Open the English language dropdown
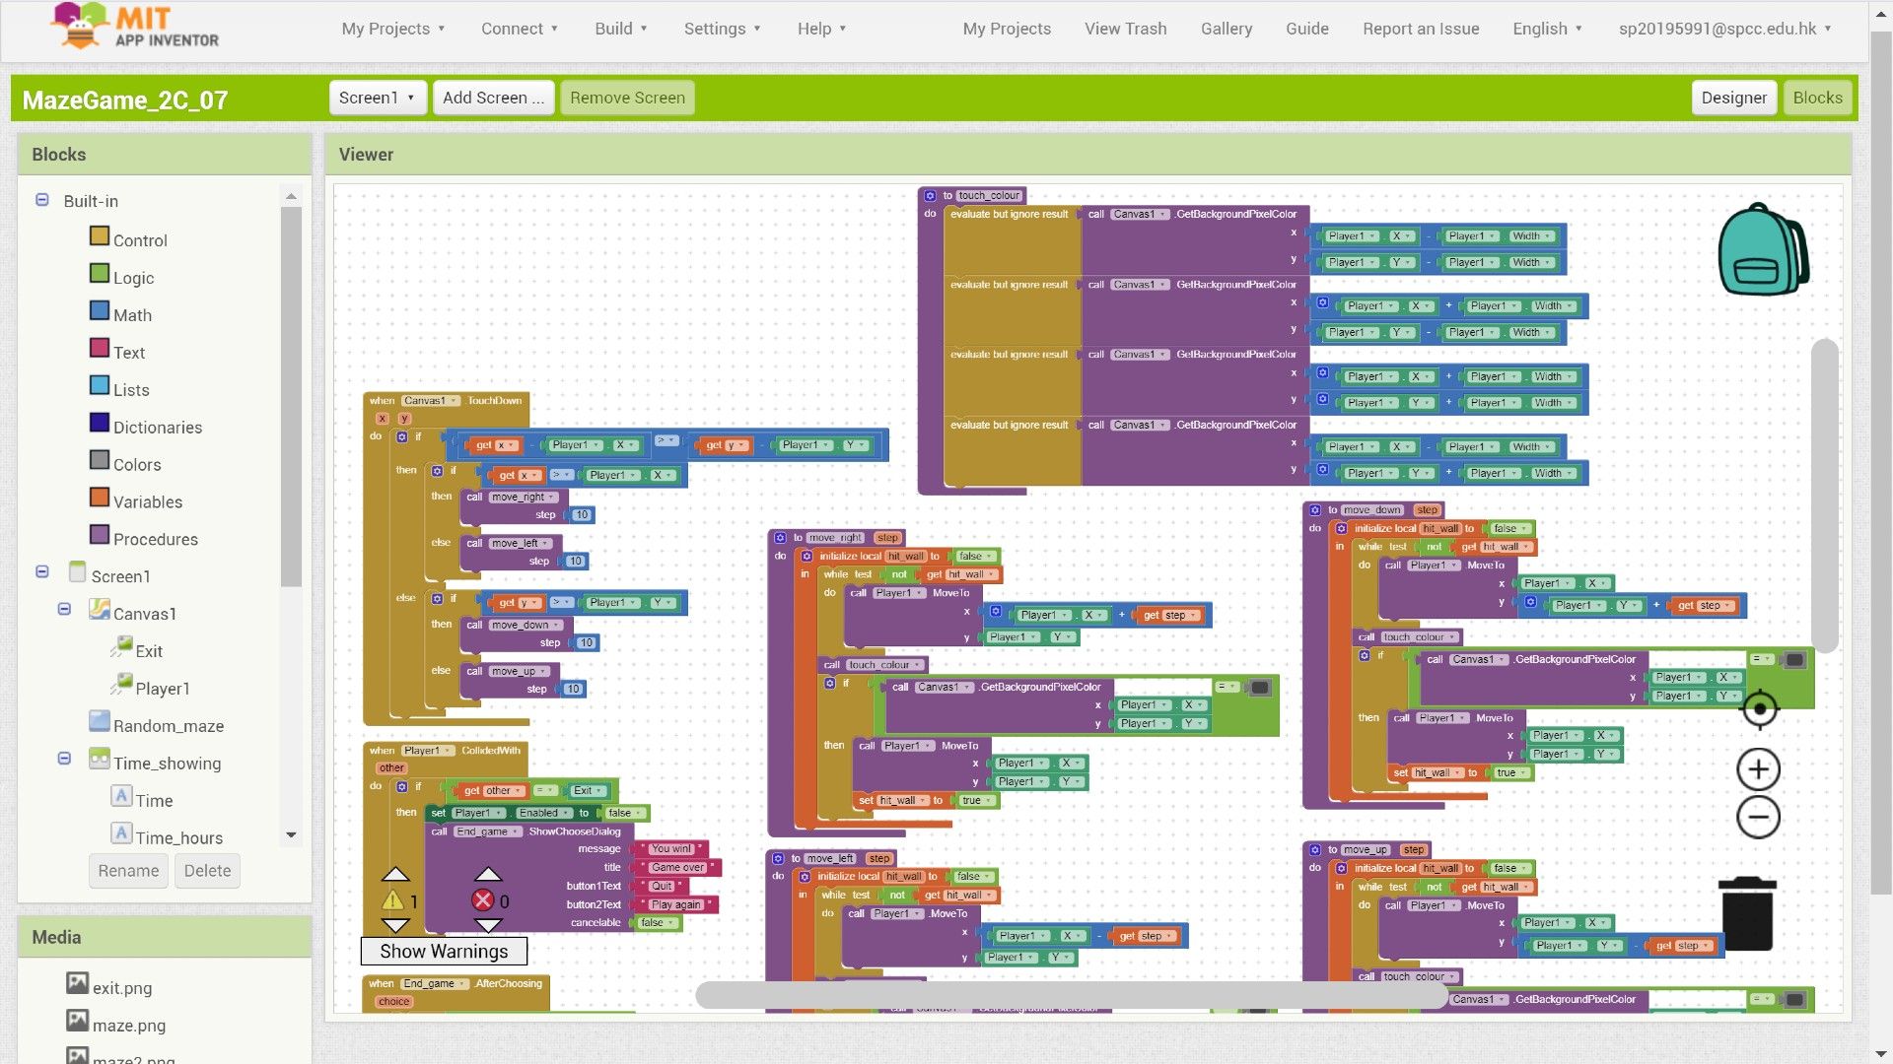This screenshot has width=1893, height=1064. tap(1546, 29)
